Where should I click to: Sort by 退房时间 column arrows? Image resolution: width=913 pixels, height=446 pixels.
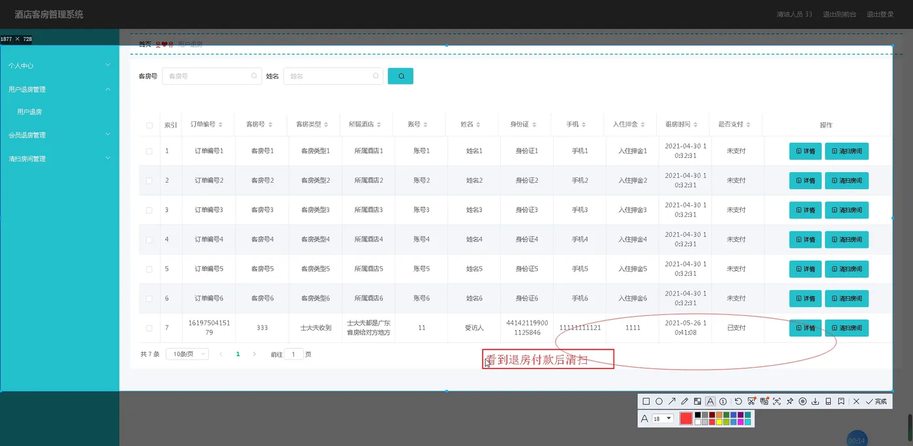696,125
